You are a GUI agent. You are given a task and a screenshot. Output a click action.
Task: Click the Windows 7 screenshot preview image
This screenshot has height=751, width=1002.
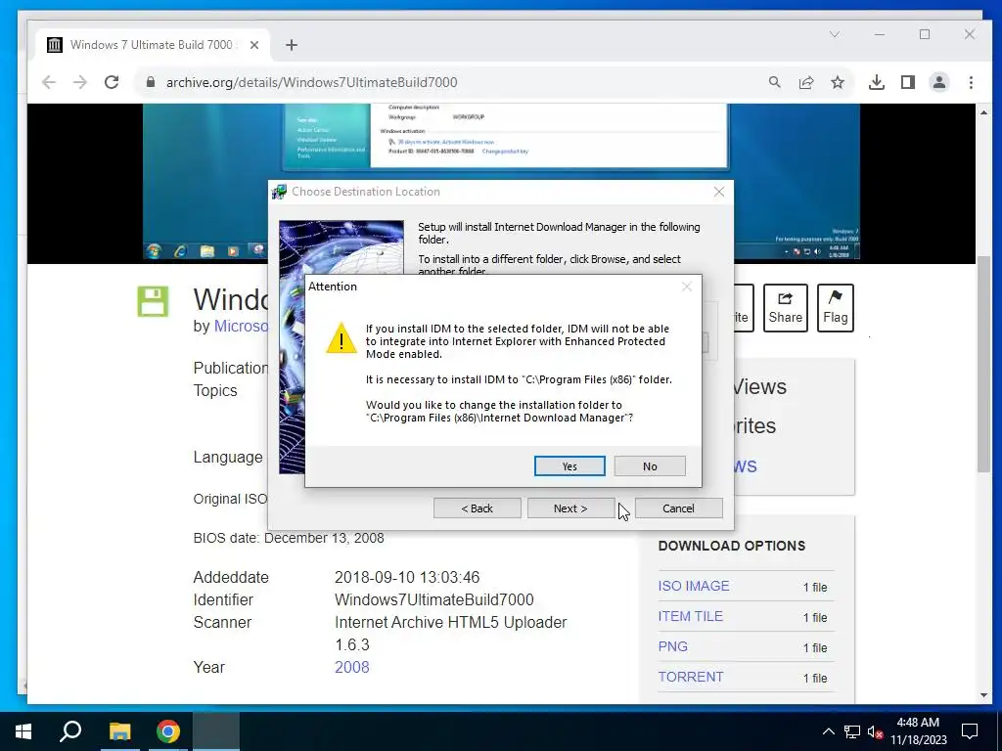coord(501,183)
